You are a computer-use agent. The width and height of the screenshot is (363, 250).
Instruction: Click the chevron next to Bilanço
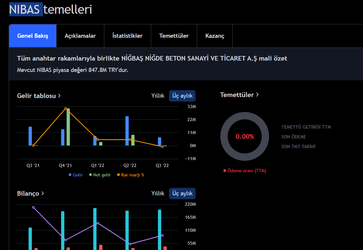click(x=42, y=193)
